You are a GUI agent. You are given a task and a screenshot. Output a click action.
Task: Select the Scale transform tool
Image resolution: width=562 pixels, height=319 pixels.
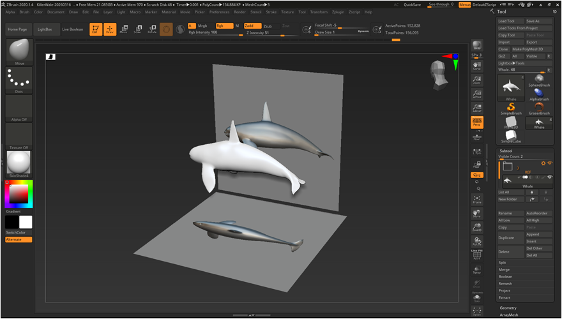(x=137, y=29)
